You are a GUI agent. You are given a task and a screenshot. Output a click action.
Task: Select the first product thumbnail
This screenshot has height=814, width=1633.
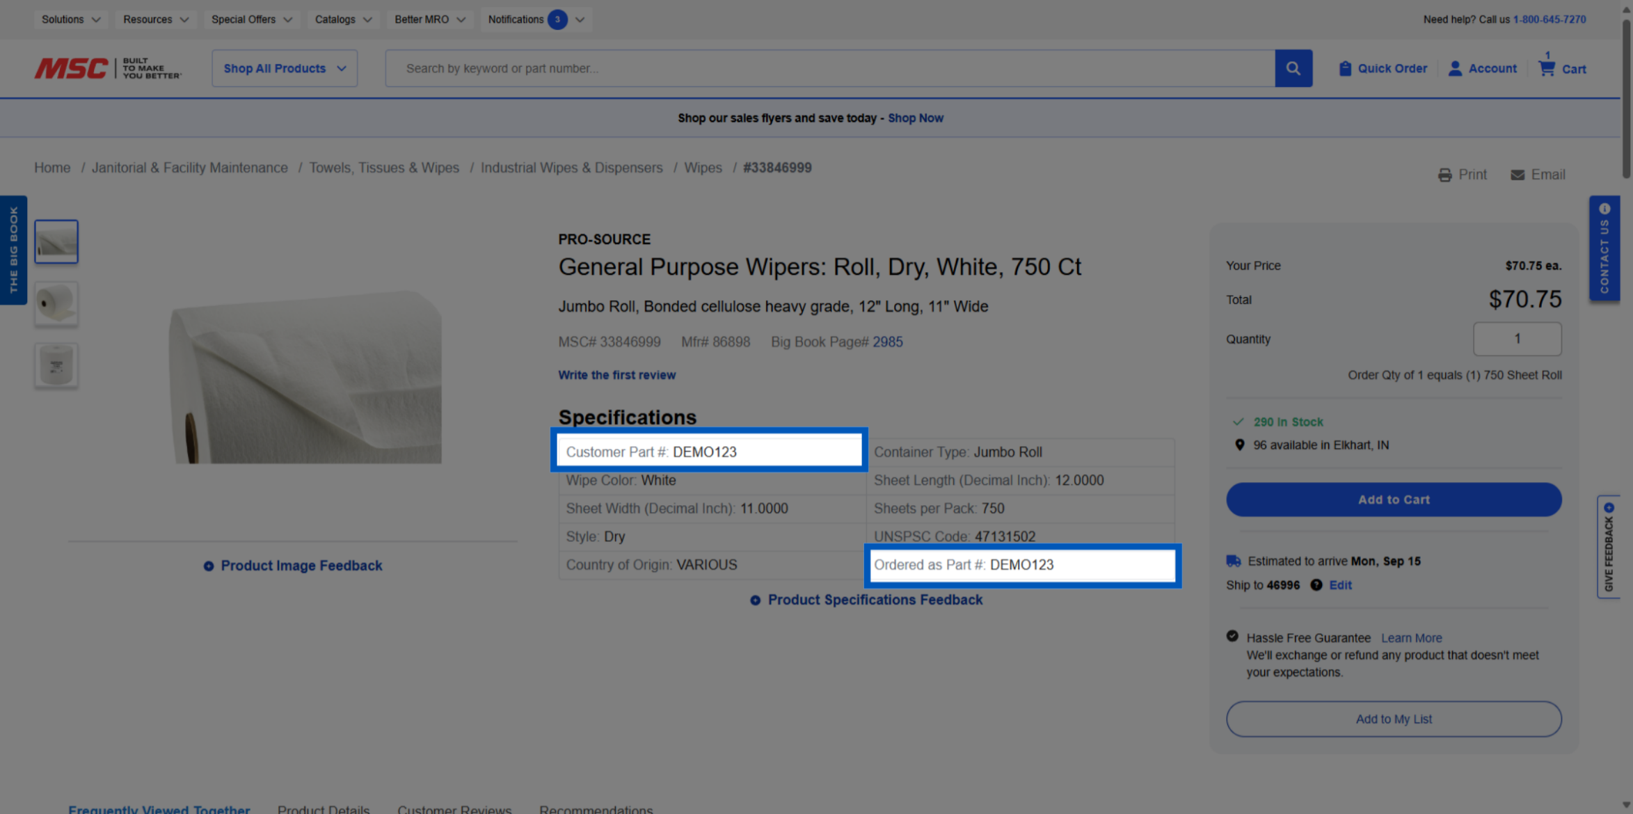coord(56,242)
